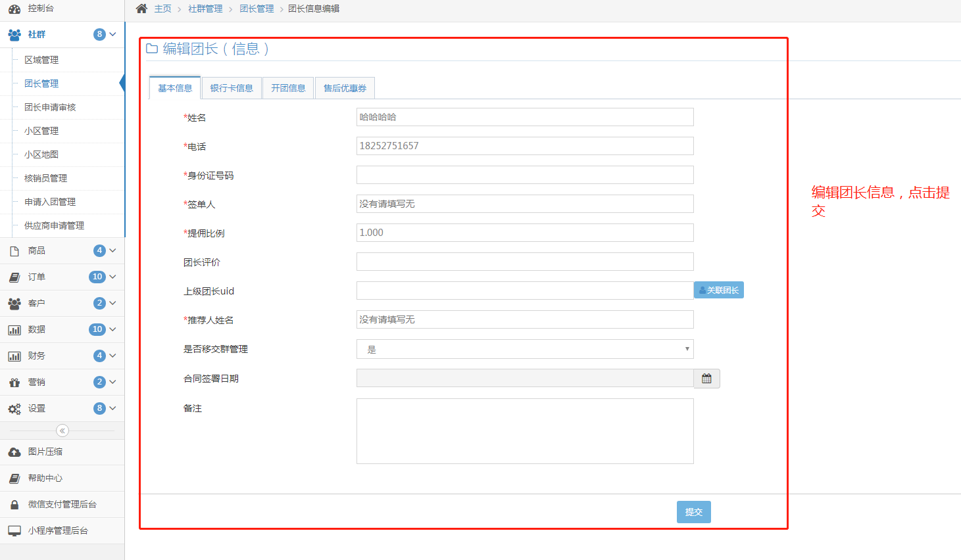The width and height of the screenshot is (961, 560).
Task: Go to 团长管理 breadcrumb link
Action: tap(257, 9)
